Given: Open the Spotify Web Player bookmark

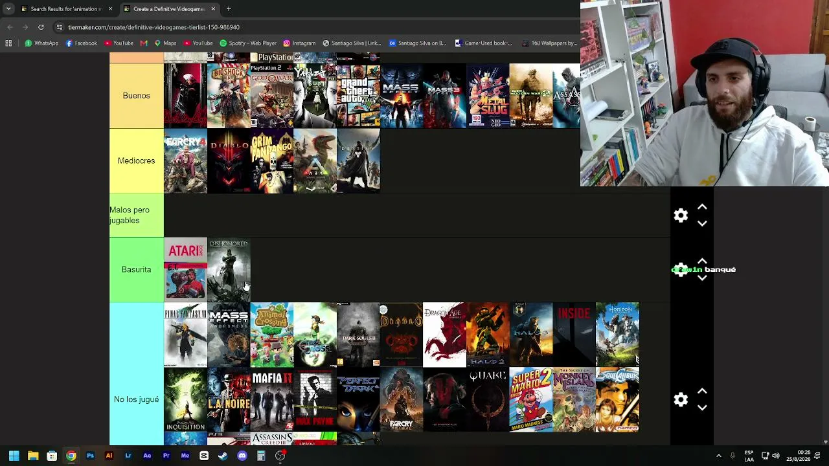Looking at the screenshot, I should click(x=248, y=43).
